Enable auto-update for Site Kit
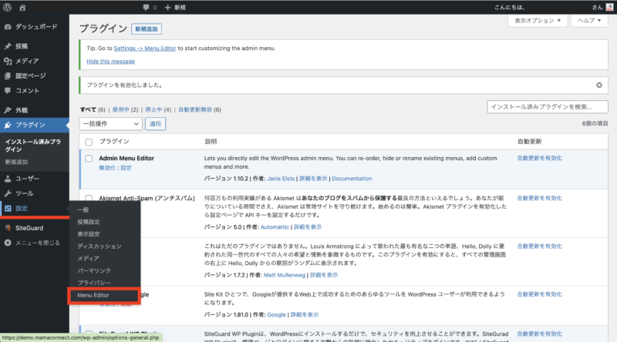 [x=539, y=294]
